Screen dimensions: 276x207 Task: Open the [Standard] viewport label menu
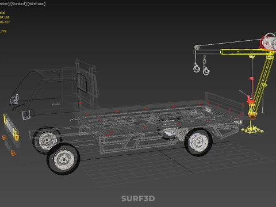tap(18, 4)
